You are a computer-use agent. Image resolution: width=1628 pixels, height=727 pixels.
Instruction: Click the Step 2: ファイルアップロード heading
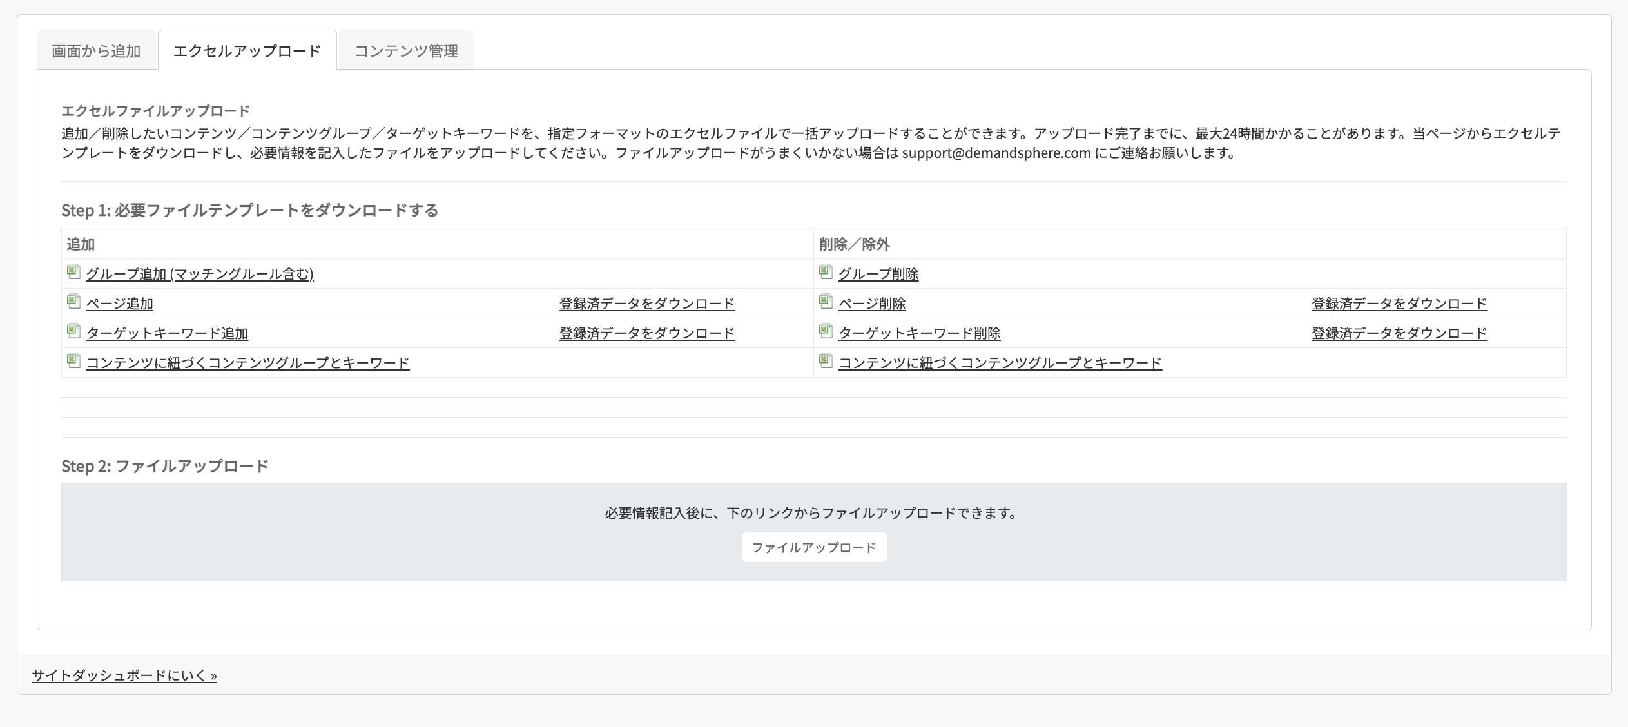tap(165, 466)
